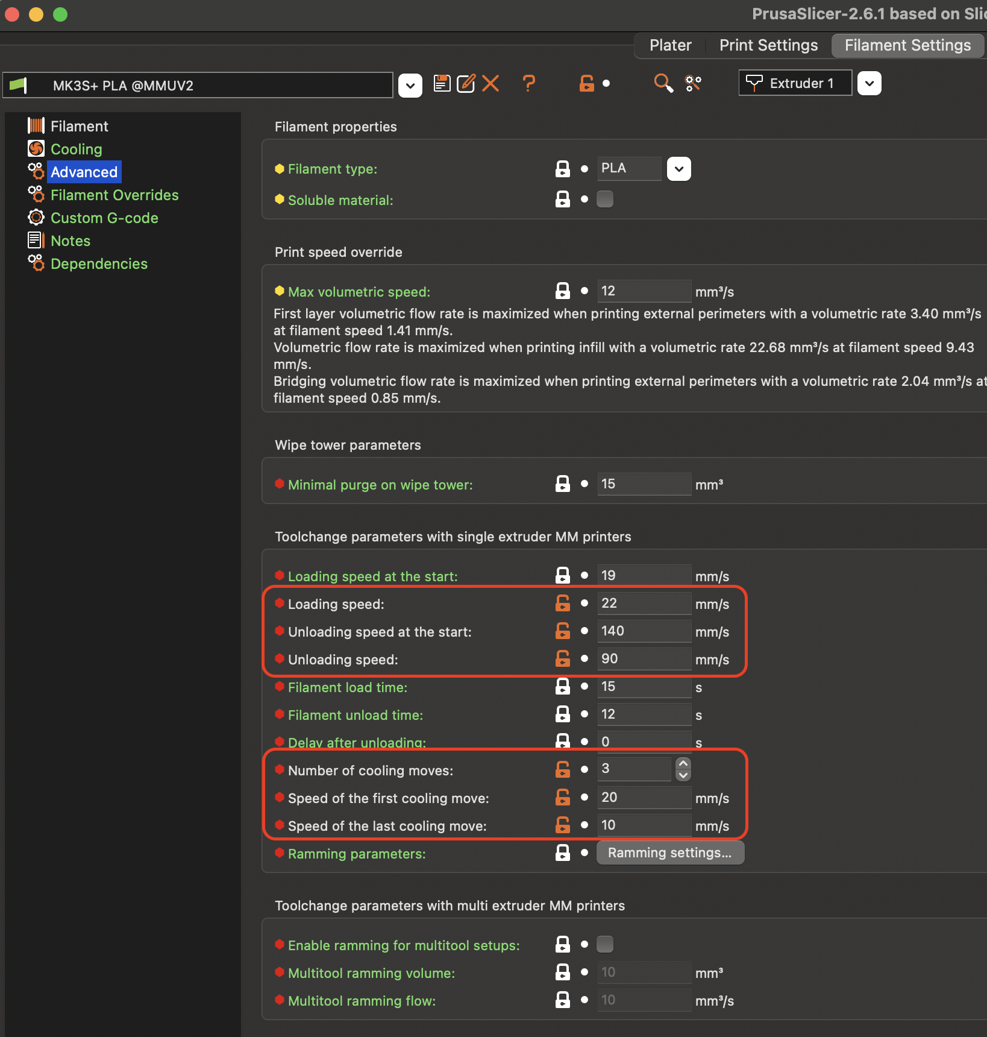This screenshot has width=987, height=1037.
Task: Edit the Minimal purge on wipe tower value
Action: pyautogui.click(x=644, y=484)
